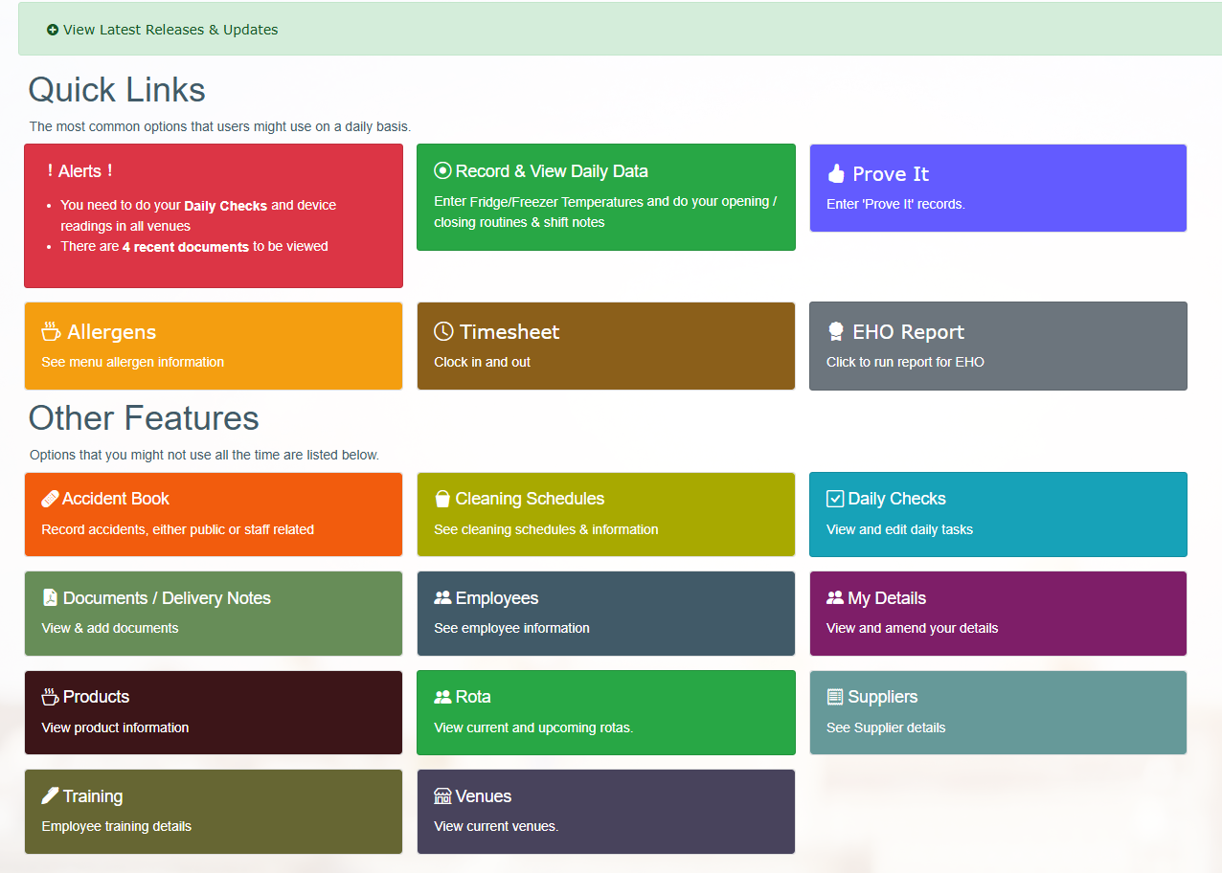Screen dimensions: 1222x873
Task: Click the bandage icon beside Accident Book
Action: pyautogui.click(x=51, y=499)
